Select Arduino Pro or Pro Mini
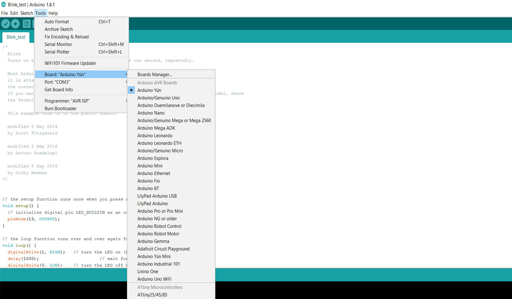The height and width of the screenshot is (299, 512). pos(171,211)
